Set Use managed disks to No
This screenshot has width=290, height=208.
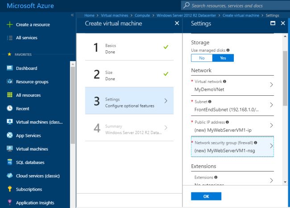pos(202,58)
